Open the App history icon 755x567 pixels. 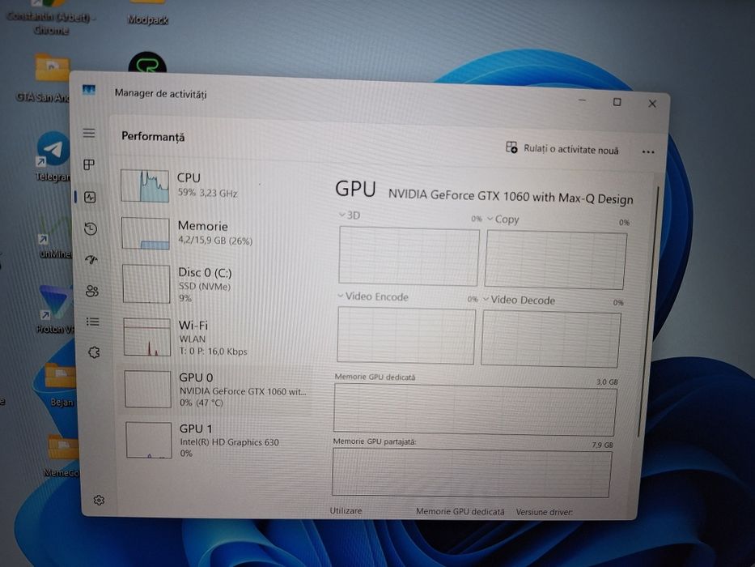(91, 228)
